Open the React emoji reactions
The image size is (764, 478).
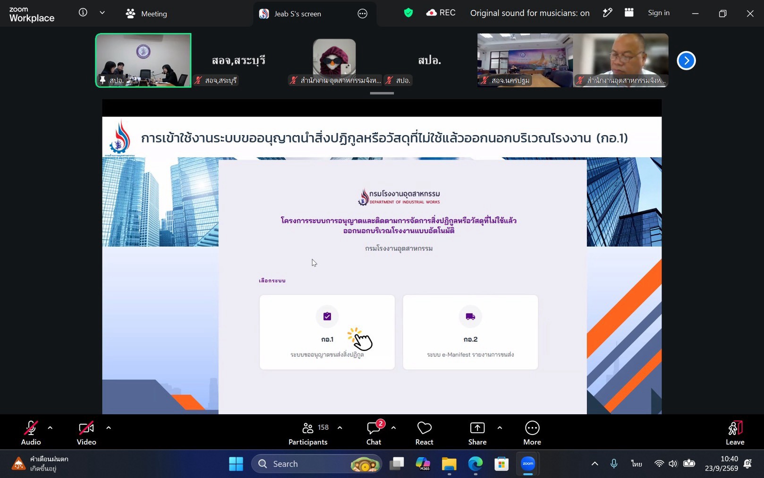424,433
